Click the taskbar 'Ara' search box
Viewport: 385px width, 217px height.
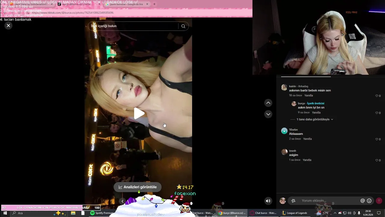[39, 213]
